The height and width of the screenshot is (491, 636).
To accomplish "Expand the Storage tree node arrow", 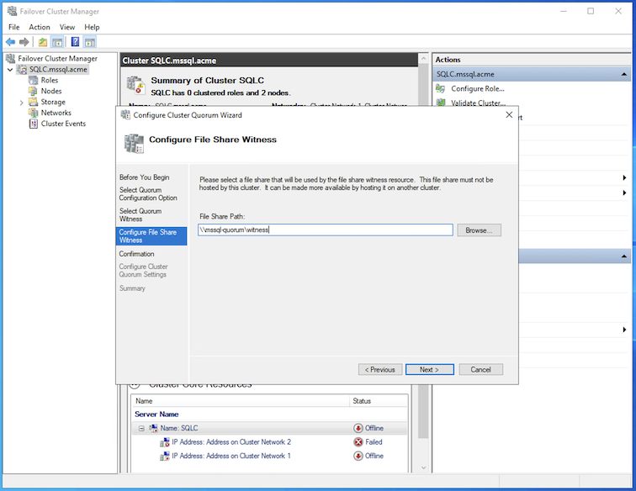I will pos(22,103).
